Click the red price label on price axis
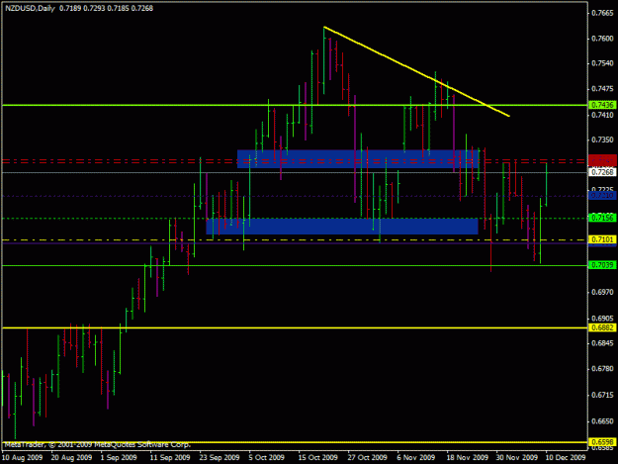The width and height of the screenshot is (618, 464). [x=602, y=160]
